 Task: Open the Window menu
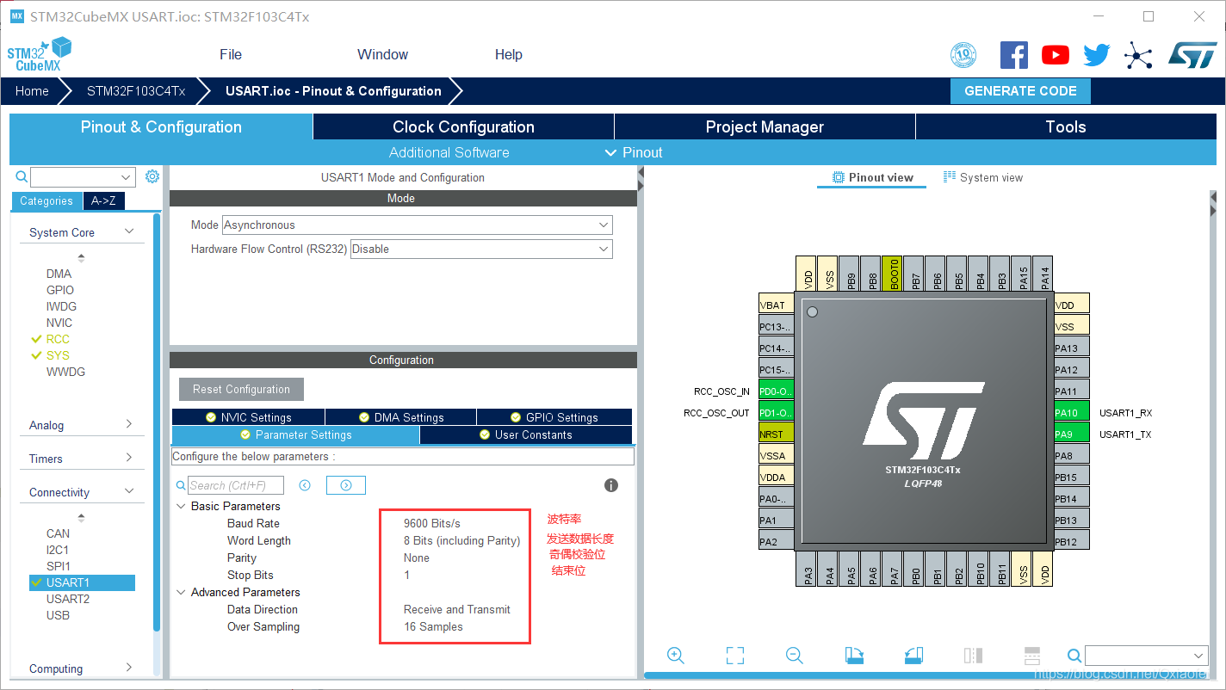(x=382, y=54)
